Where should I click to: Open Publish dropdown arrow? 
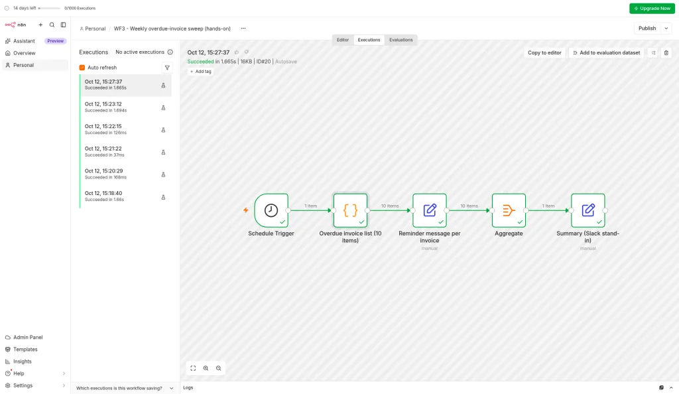pos(666,28)
